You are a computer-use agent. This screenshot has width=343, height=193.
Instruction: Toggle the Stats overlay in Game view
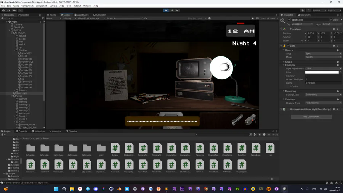263,18
